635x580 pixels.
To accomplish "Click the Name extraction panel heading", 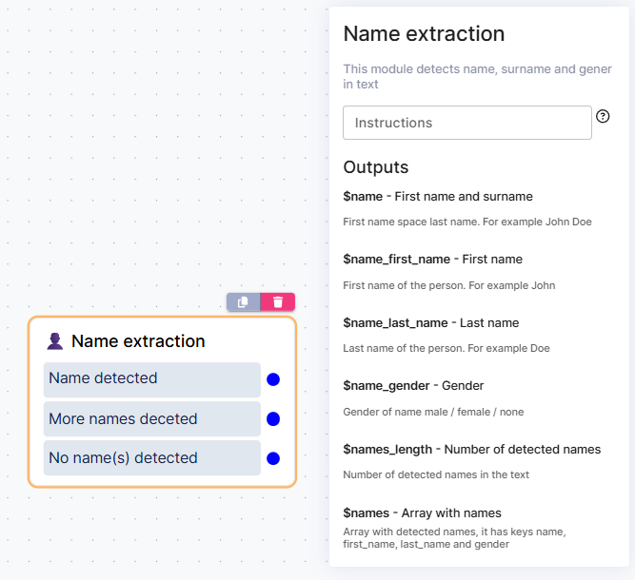I will click(424, 34).
